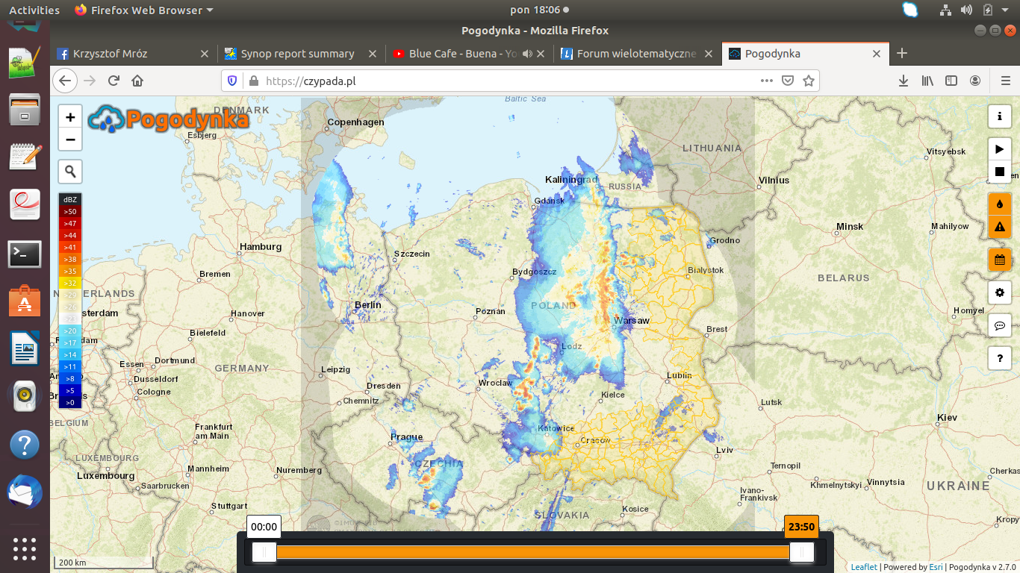1020x573 pixels.
Task: Open map settings gear
Action: coord(999,292)
